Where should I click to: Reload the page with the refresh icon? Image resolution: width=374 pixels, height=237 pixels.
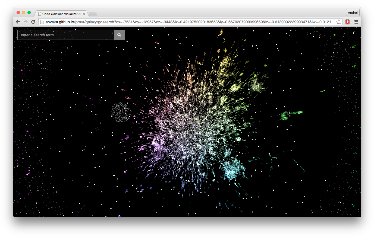(33, 22)
